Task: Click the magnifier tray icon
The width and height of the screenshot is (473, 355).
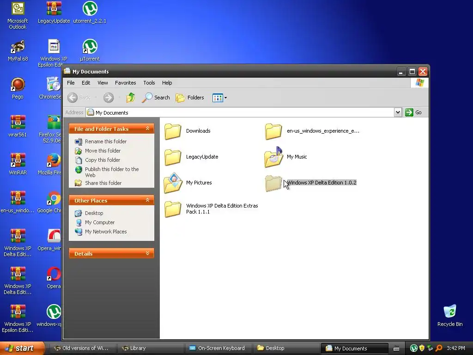Action: click(x=439, y=349)
